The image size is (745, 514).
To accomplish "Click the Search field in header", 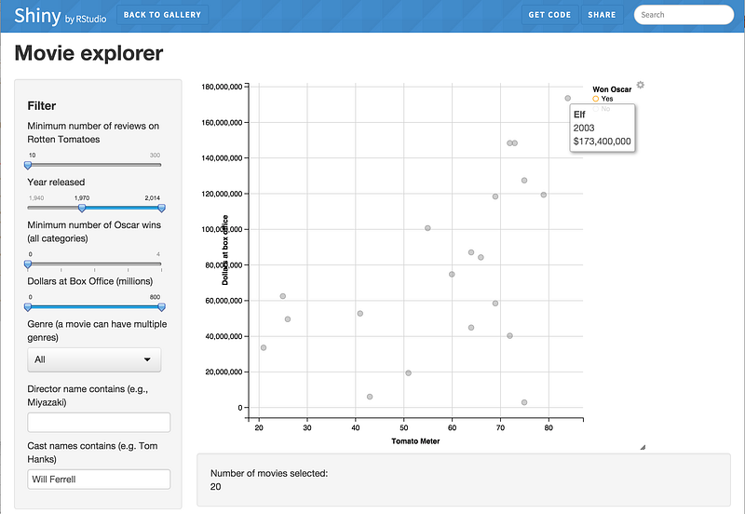I will pos(684,15).
